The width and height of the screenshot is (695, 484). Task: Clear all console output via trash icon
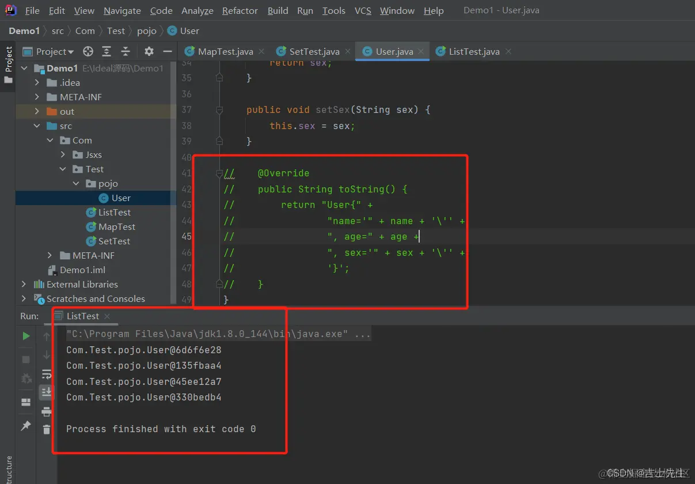pos(47,429)
